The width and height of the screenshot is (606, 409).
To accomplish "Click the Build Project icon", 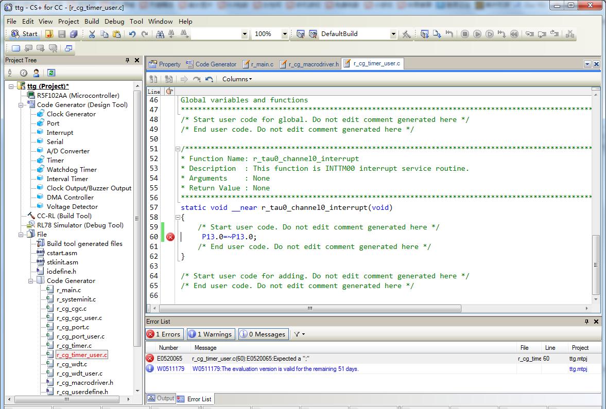I will click(x=300, y=34).
